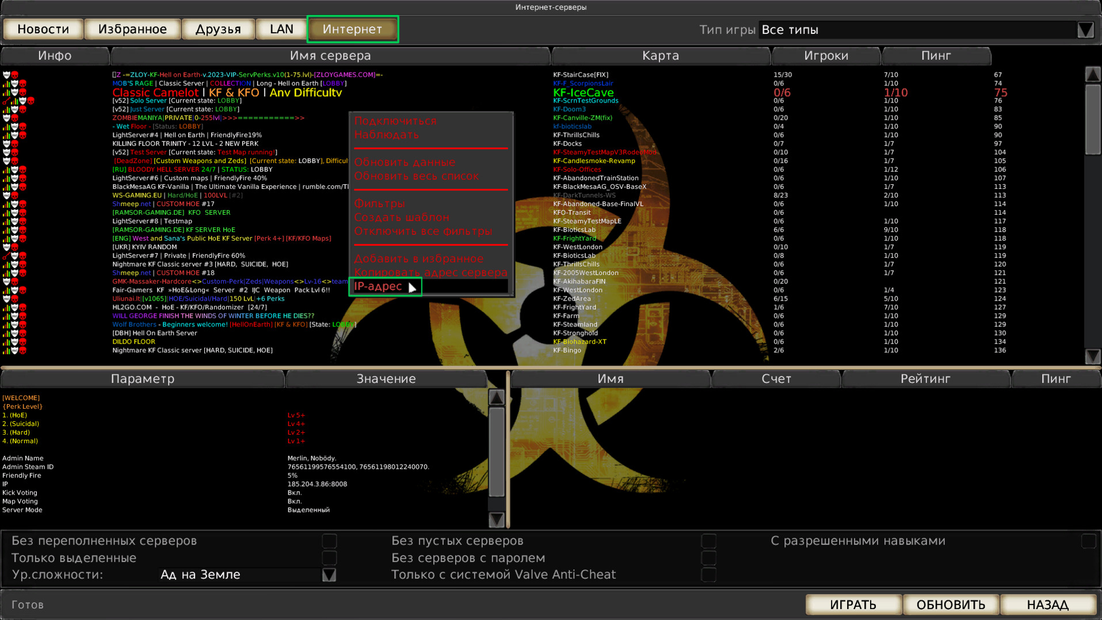Toggle 'Без серверов с паролем' checkbox
The width and height of the screenshot is (1102, 620).
coord(708,558)
